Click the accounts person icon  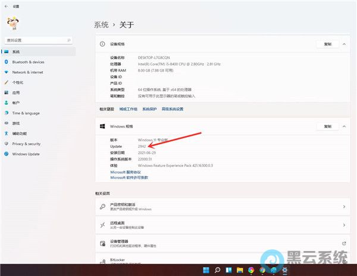tap(7, 103)
